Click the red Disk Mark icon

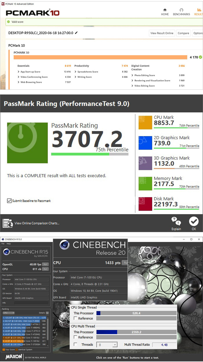(x=145, y=204)
